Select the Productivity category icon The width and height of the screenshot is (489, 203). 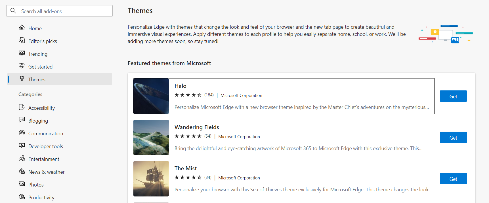pos(22,197)
